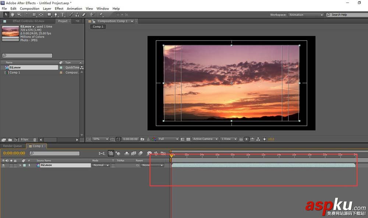Select the Horizontal Type tool
Viewport: 368px width, 218px height.
pos(63,15)
